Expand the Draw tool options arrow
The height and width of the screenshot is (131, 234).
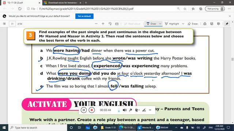(160, 24)
